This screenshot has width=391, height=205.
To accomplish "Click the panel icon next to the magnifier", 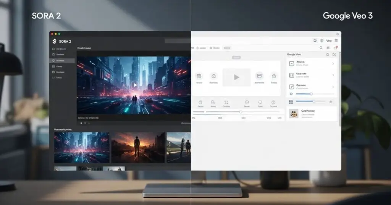I will 328,48.
